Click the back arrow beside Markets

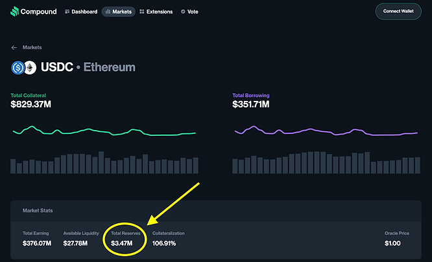pos(14,47)
